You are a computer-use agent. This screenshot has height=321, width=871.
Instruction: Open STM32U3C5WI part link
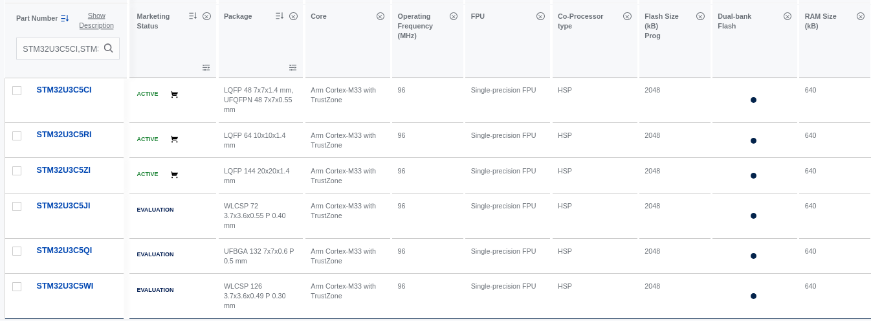65,285
